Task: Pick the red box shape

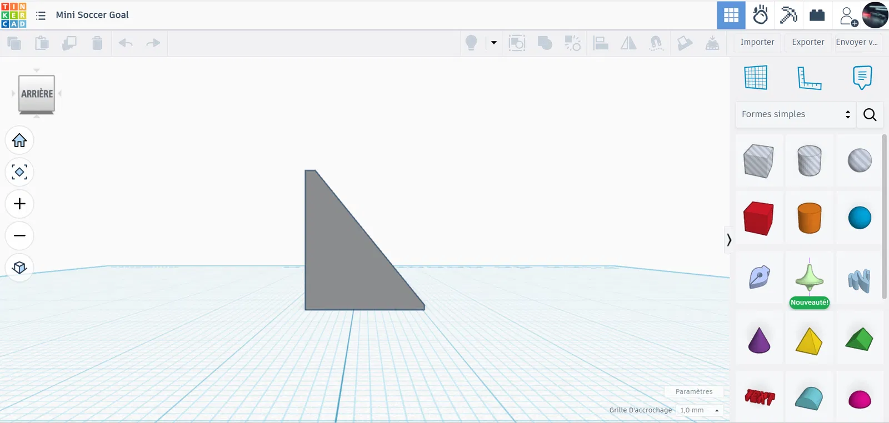Action: point(759,218)
